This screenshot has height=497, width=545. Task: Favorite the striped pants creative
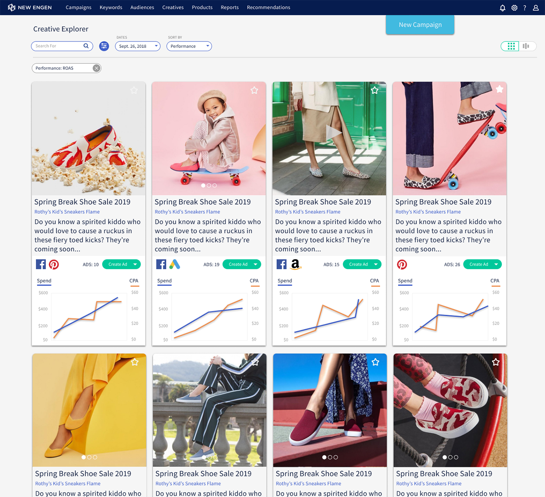(255, 362)
